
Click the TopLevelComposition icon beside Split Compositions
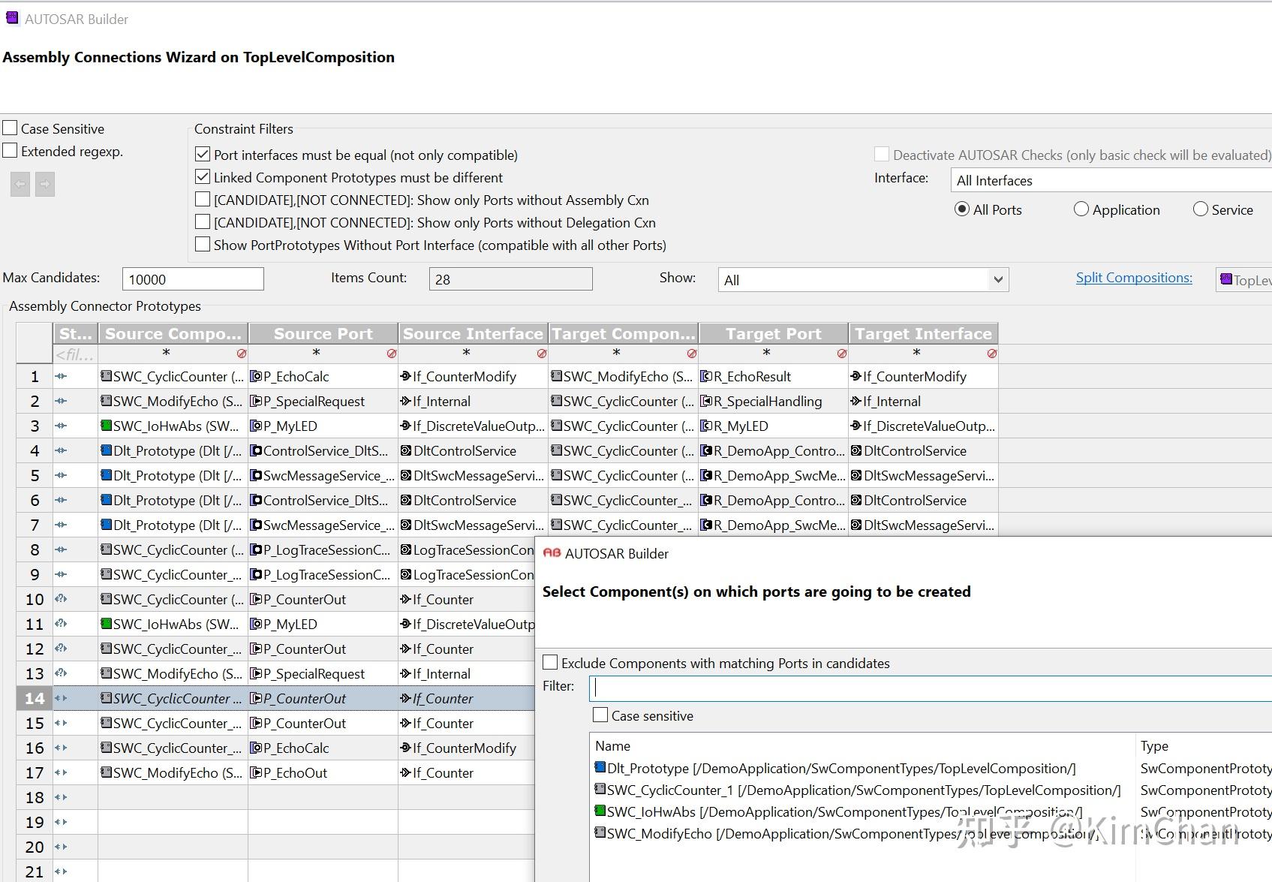pos(1226,279)
